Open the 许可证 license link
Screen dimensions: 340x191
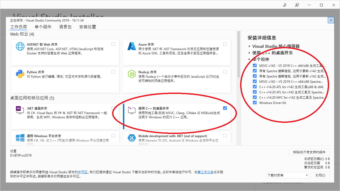coord(83,172)
